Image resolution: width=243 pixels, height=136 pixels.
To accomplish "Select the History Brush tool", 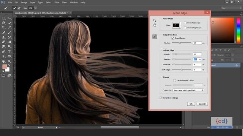I will point(9,37).
